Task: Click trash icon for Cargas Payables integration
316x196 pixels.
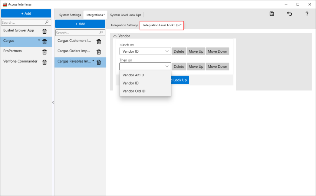Action: coord(99,62)
